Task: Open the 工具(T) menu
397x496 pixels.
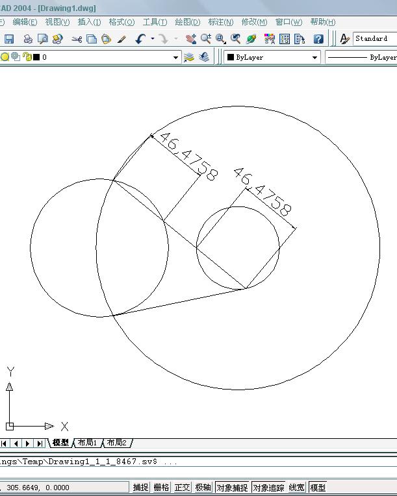Action: coord(155,22)
